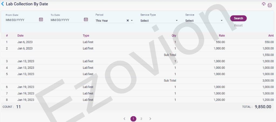Select row 4 date Jan 13, 2023

pos(26,68)
